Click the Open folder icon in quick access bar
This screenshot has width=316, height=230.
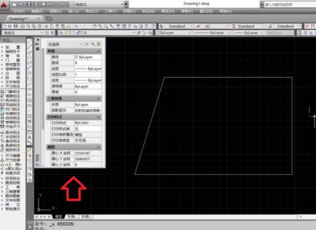pyautogui.click(x=22, y=4)
